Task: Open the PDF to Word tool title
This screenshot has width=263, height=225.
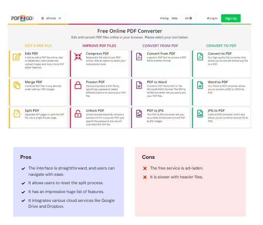Action: click(157, 82)
